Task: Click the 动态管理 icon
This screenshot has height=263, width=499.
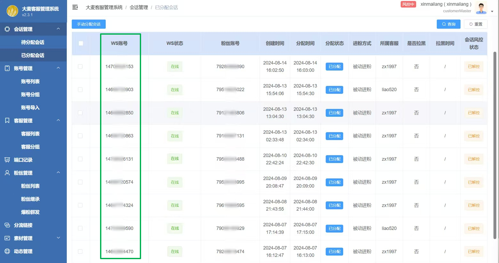Action: click(7, 251)
